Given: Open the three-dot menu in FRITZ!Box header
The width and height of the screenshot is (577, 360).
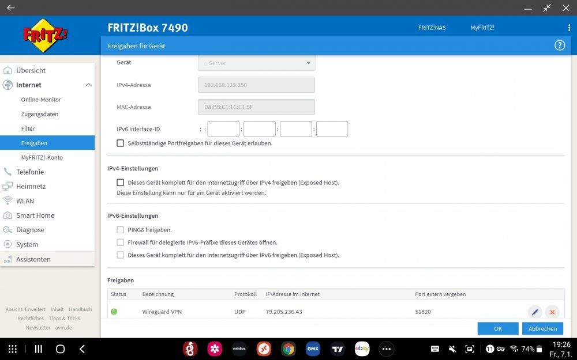Looking at the screenshot, I should (x=569, y=28).
